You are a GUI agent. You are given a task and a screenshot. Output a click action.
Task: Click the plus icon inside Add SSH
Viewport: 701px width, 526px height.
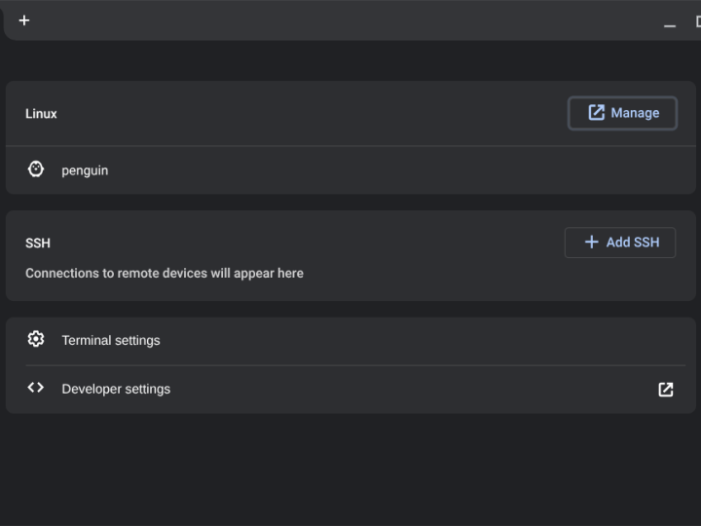(591, 242)
